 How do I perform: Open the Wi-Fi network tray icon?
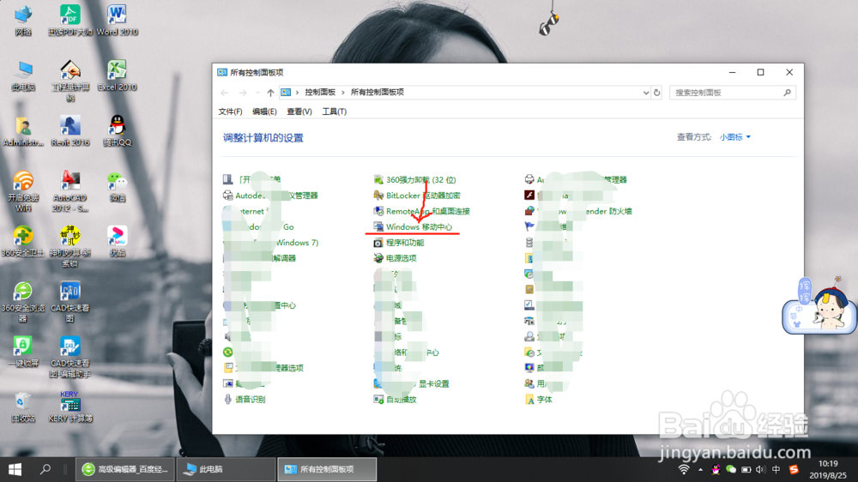(x=684, y=469)
